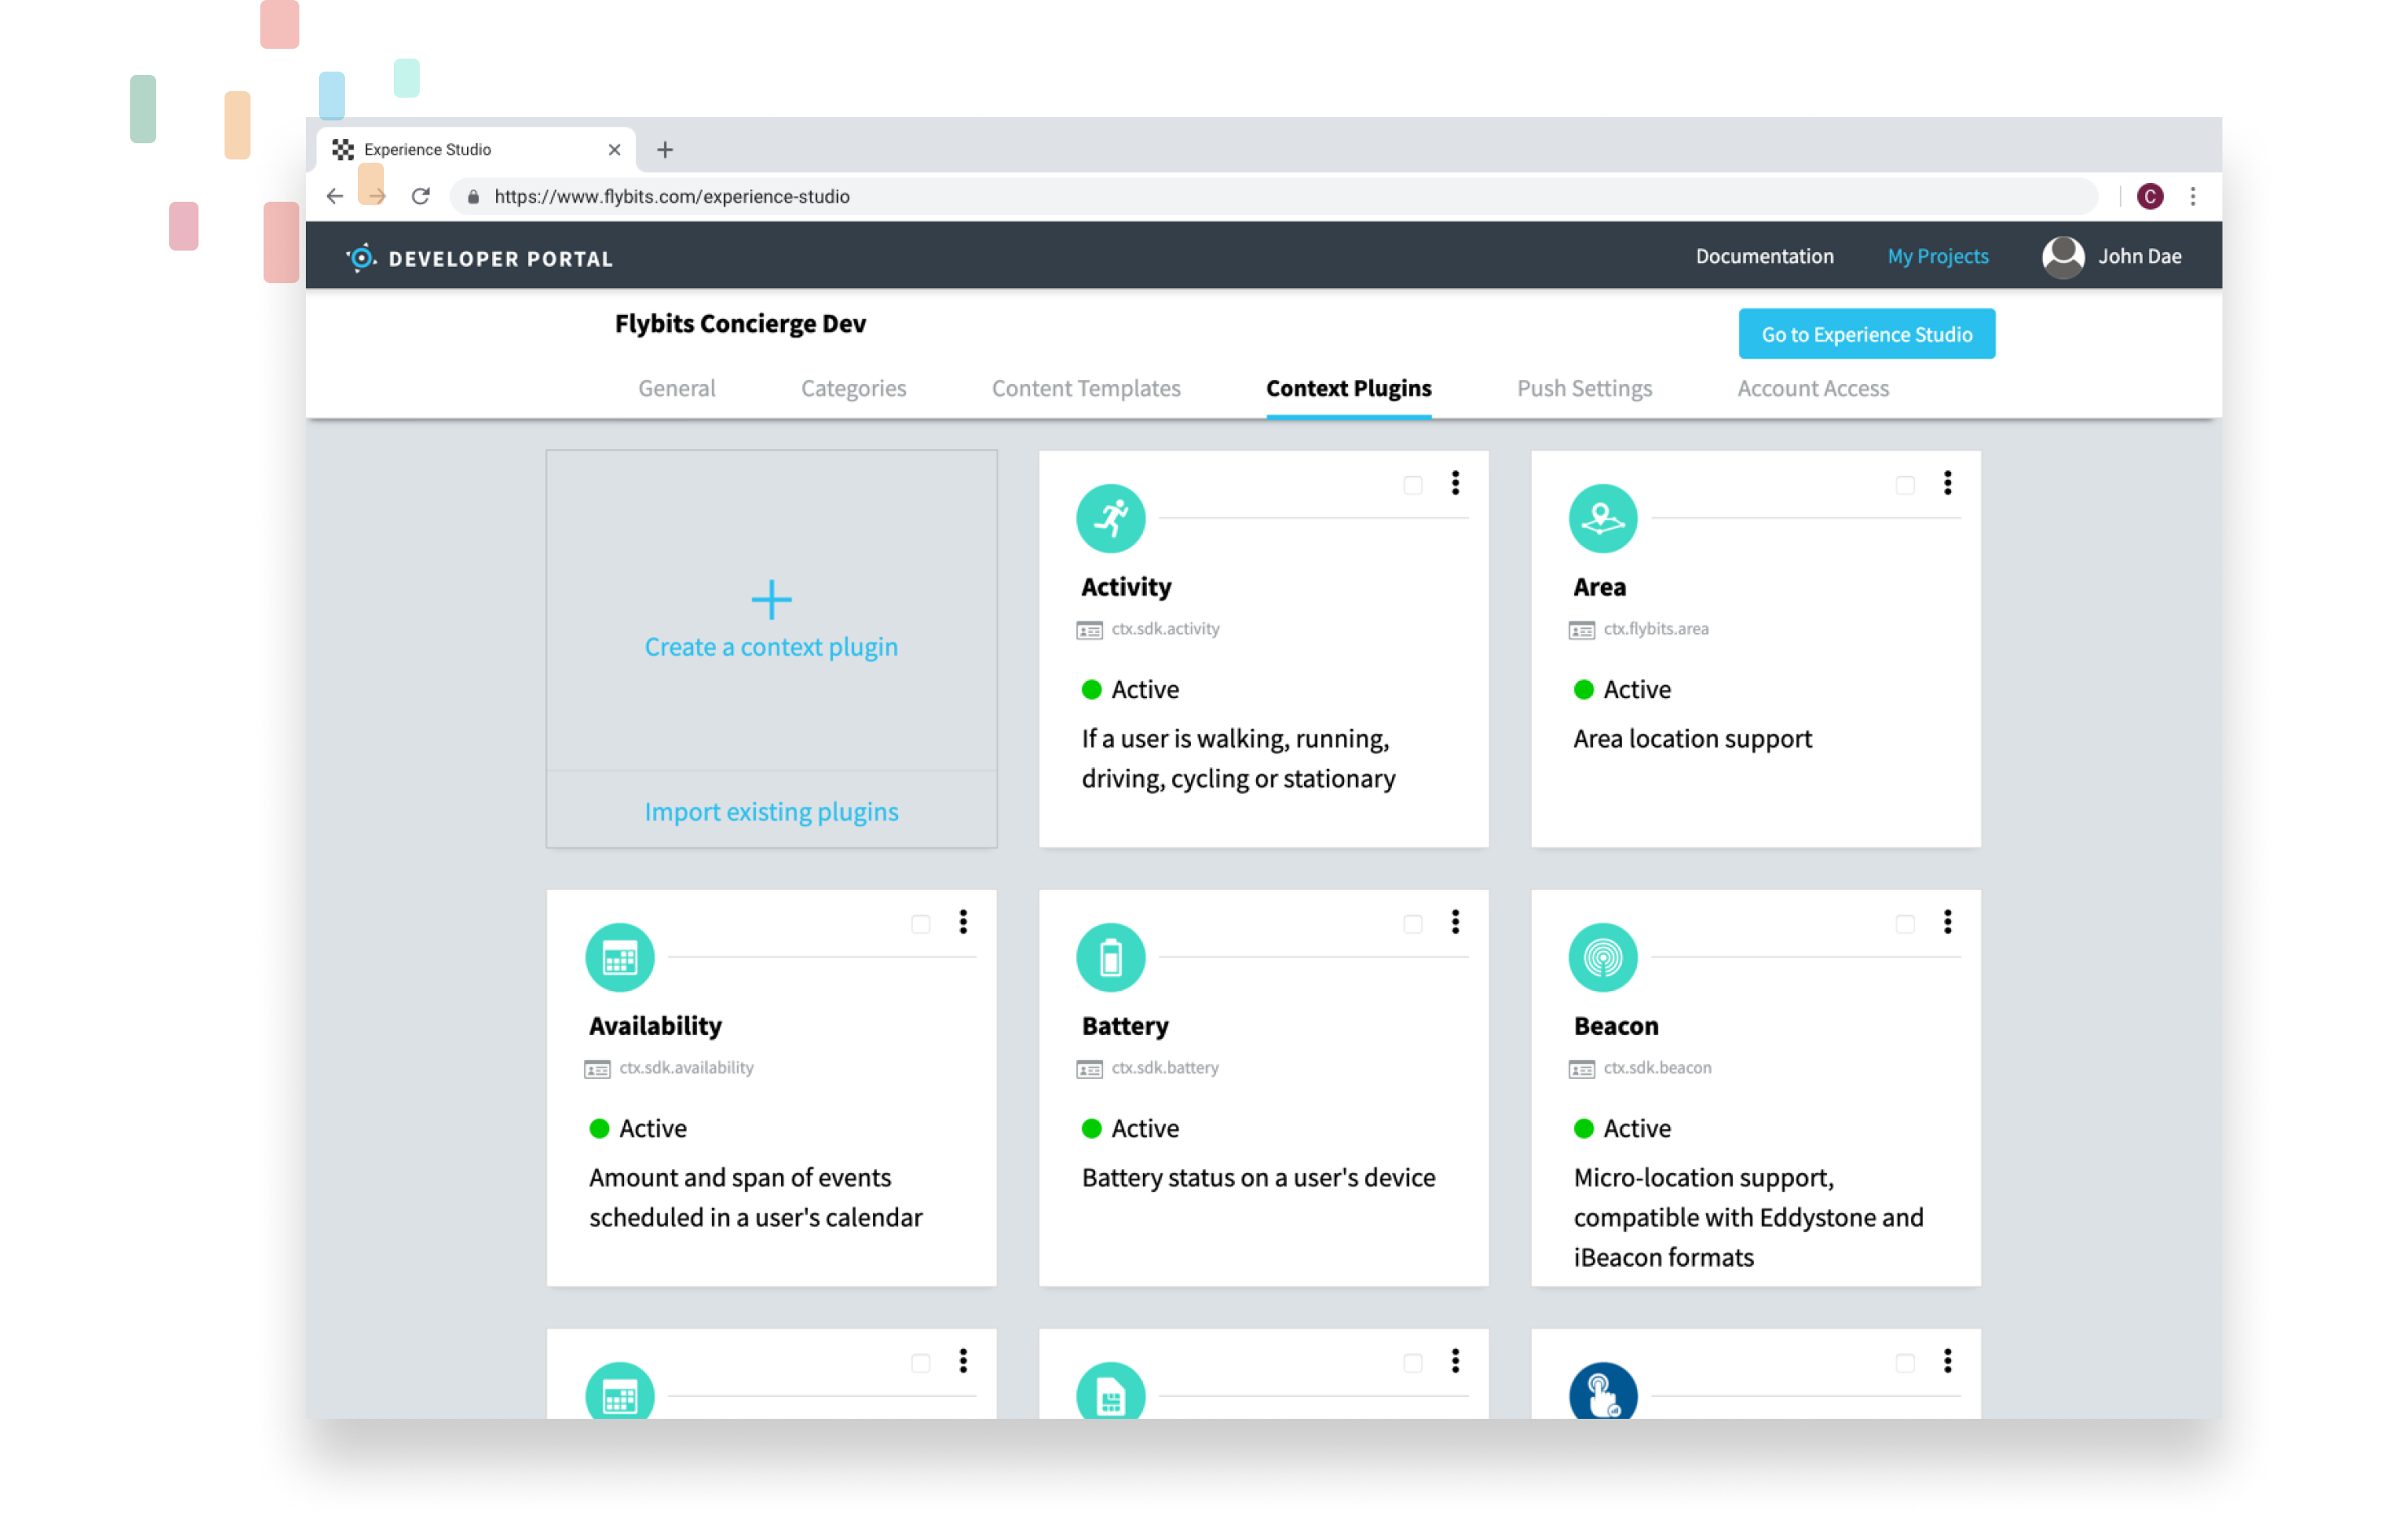
Task: Open the My Projects link
Action: 1937,256
